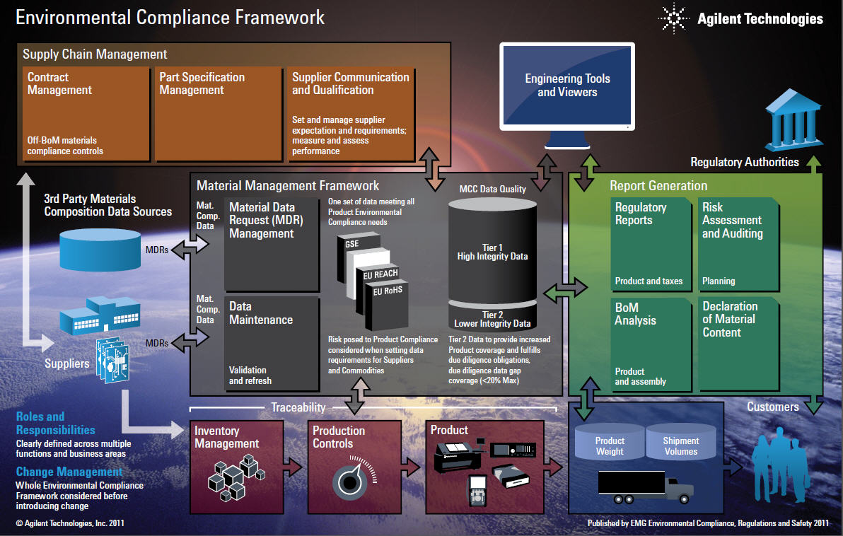
Task: Toggle the Shipment Volumes indicator
Action: [680, 441]
